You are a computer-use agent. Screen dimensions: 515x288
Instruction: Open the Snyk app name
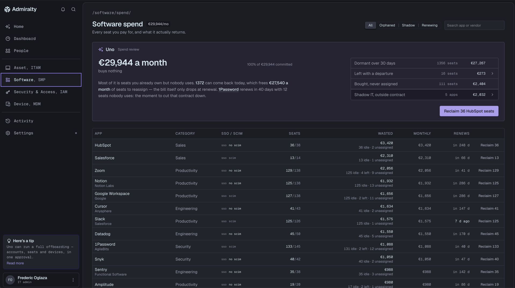click(99, 259)
